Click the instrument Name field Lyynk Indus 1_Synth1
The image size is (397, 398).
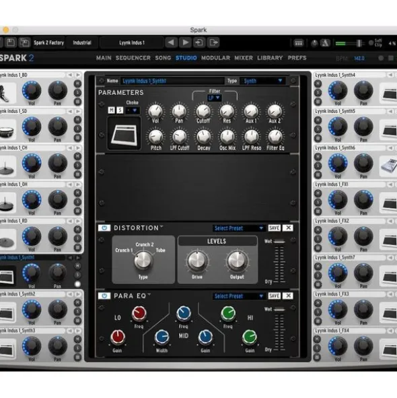(x=172, y=81)
